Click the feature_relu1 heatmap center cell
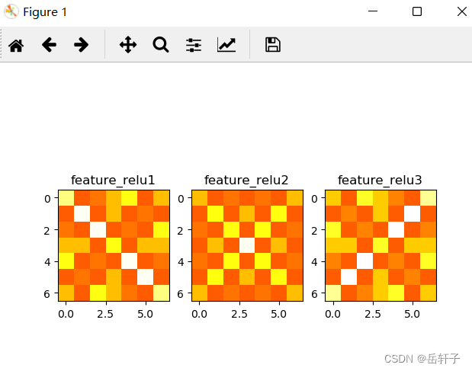The width and height of the screenshot is (472, 371). pos(114,245)
